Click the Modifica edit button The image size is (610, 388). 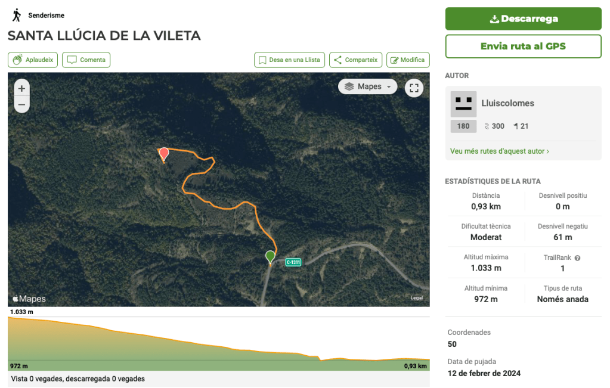(x=408, y=60)
